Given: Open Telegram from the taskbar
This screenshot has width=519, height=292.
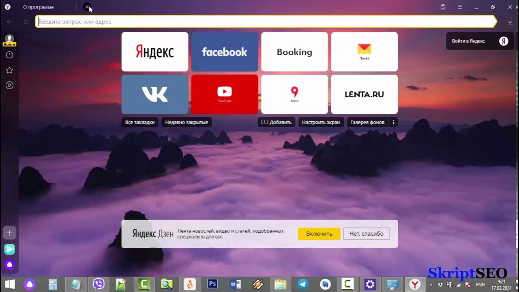Looking at the screenshot, I should (x=303, y=284).
